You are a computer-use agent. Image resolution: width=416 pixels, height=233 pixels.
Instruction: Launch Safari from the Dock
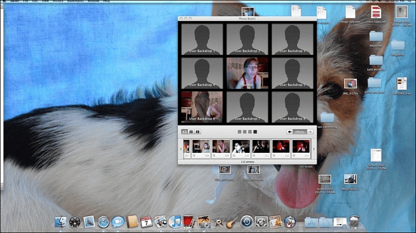[103, 222]
